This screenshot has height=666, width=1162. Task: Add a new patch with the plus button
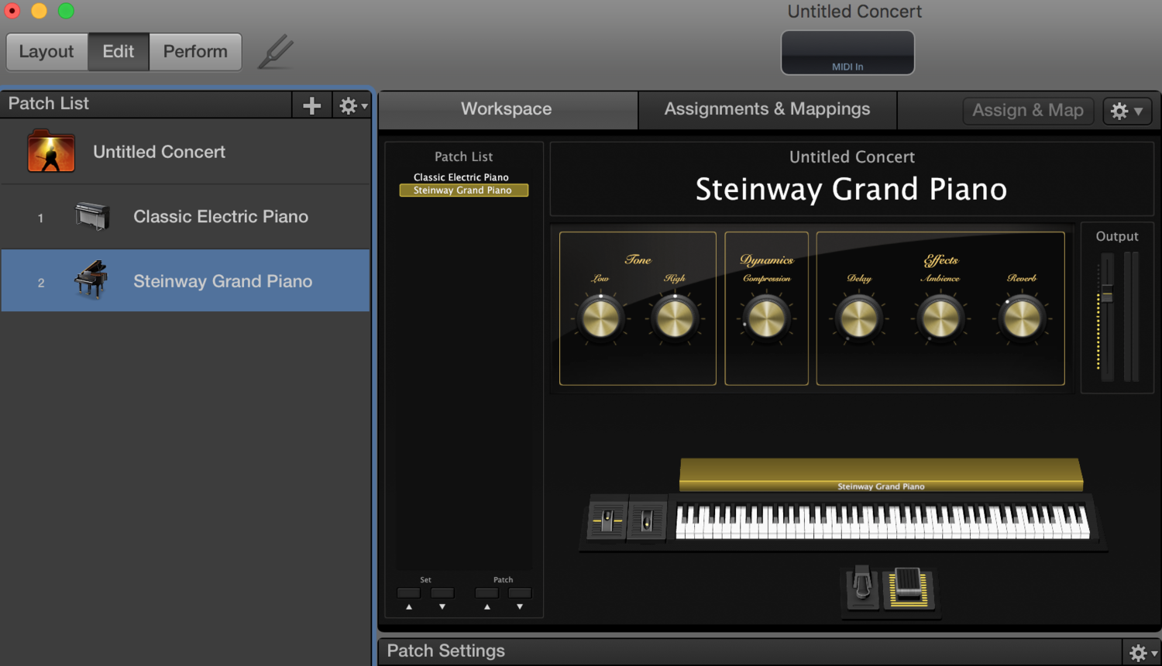pos(311,105)
